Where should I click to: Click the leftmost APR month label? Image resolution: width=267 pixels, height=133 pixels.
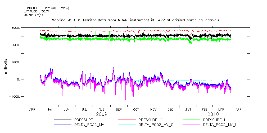[x=32, y=109]
